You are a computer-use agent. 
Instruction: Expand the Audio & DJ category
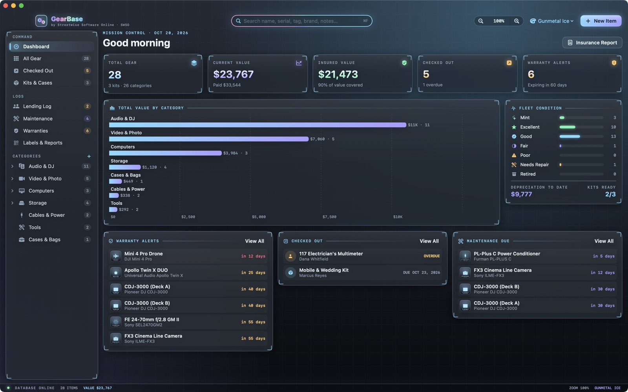tap(12, 167)
